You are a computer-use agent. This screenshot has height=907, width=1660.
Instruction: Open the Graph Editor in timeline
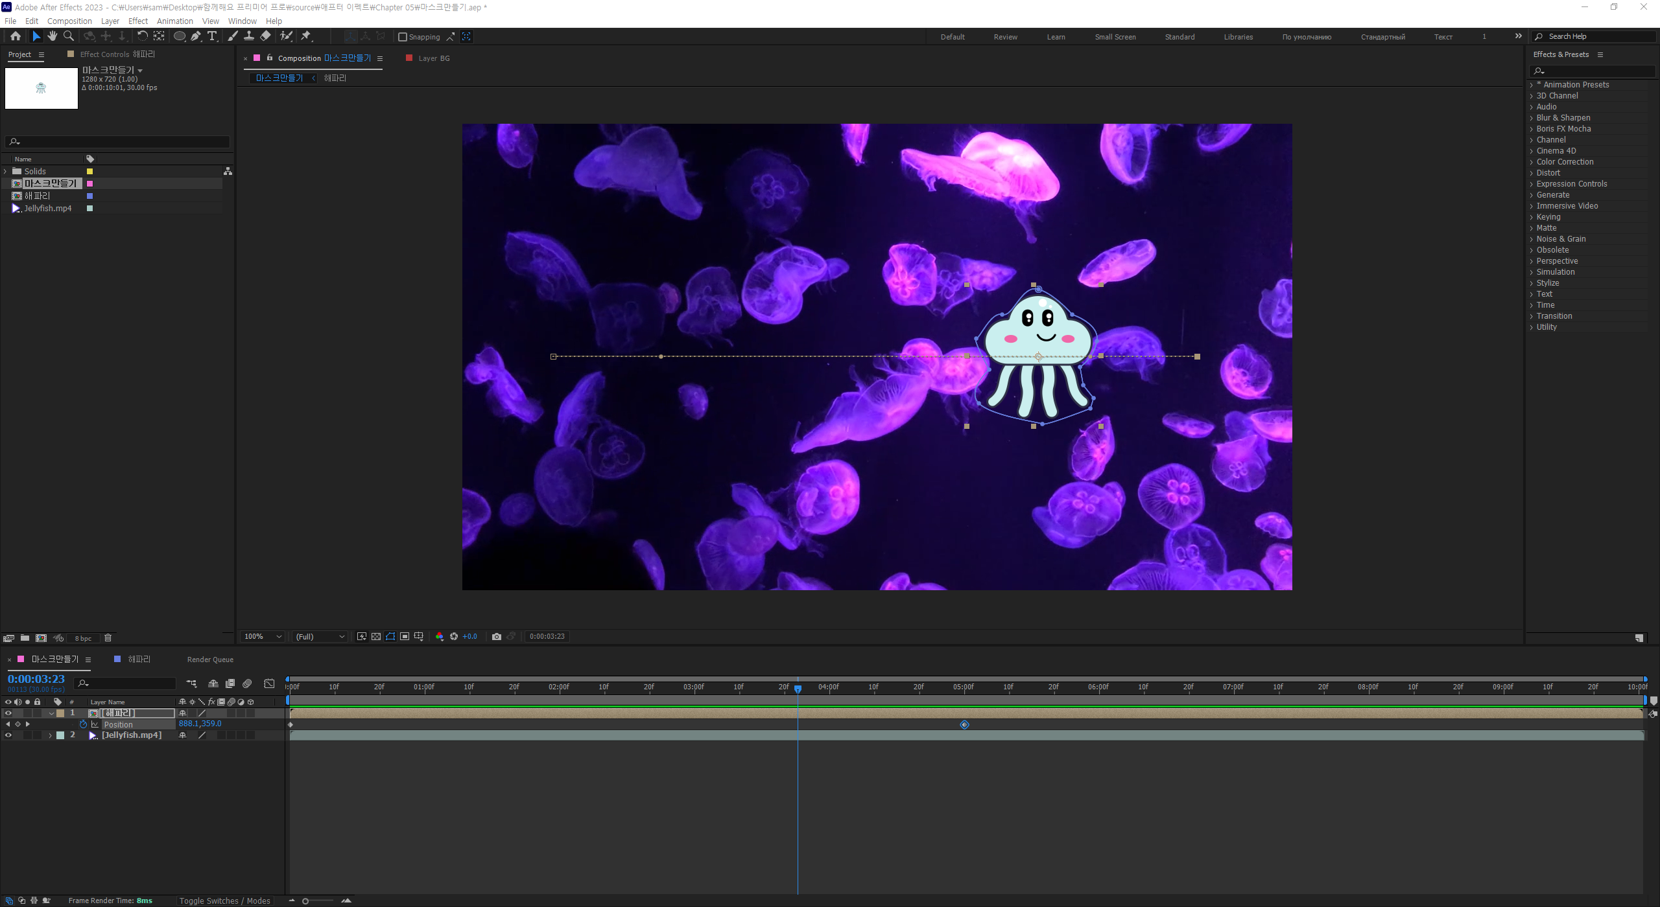tap(269, 683)
